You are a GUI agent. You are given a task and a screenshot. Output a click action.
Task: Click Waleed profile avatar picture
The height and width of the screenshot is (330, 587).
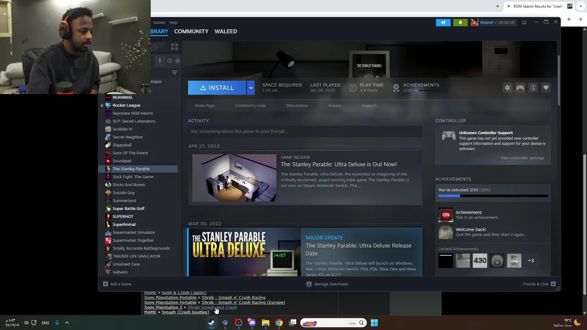click(x=474, y=22)
